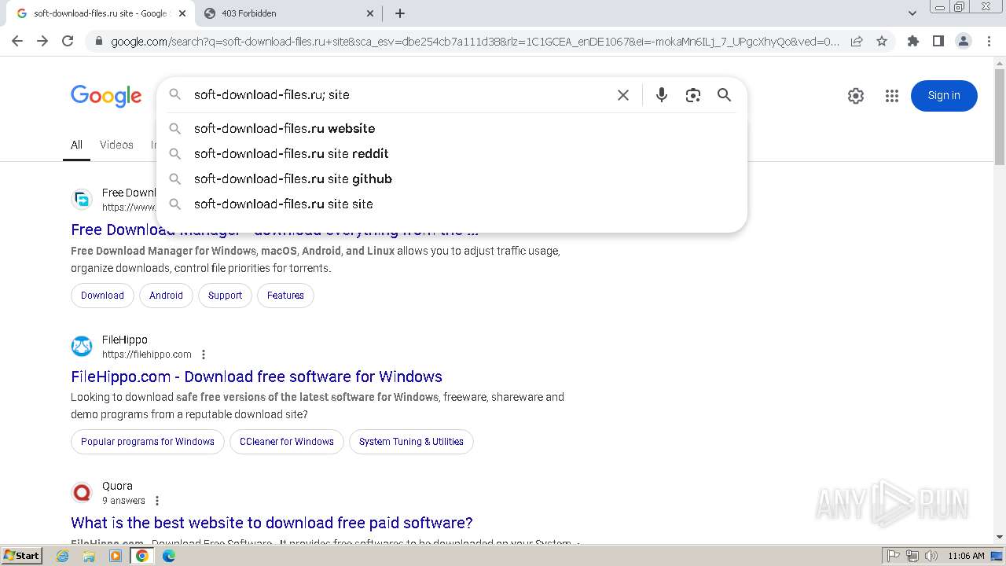
Task: Open the Chrome profile avatar
Action: (x=963, y=41)
